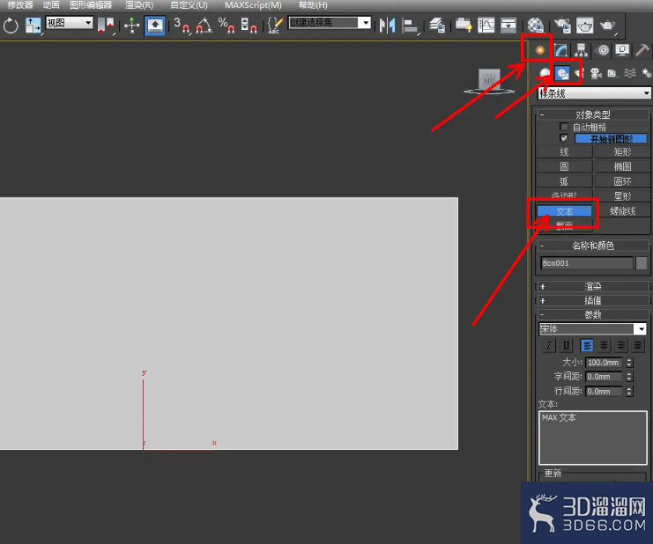The height and width of the screenshot is (544, 653).
Task: Click the use pivot point center icon
Action: (106, 26)
